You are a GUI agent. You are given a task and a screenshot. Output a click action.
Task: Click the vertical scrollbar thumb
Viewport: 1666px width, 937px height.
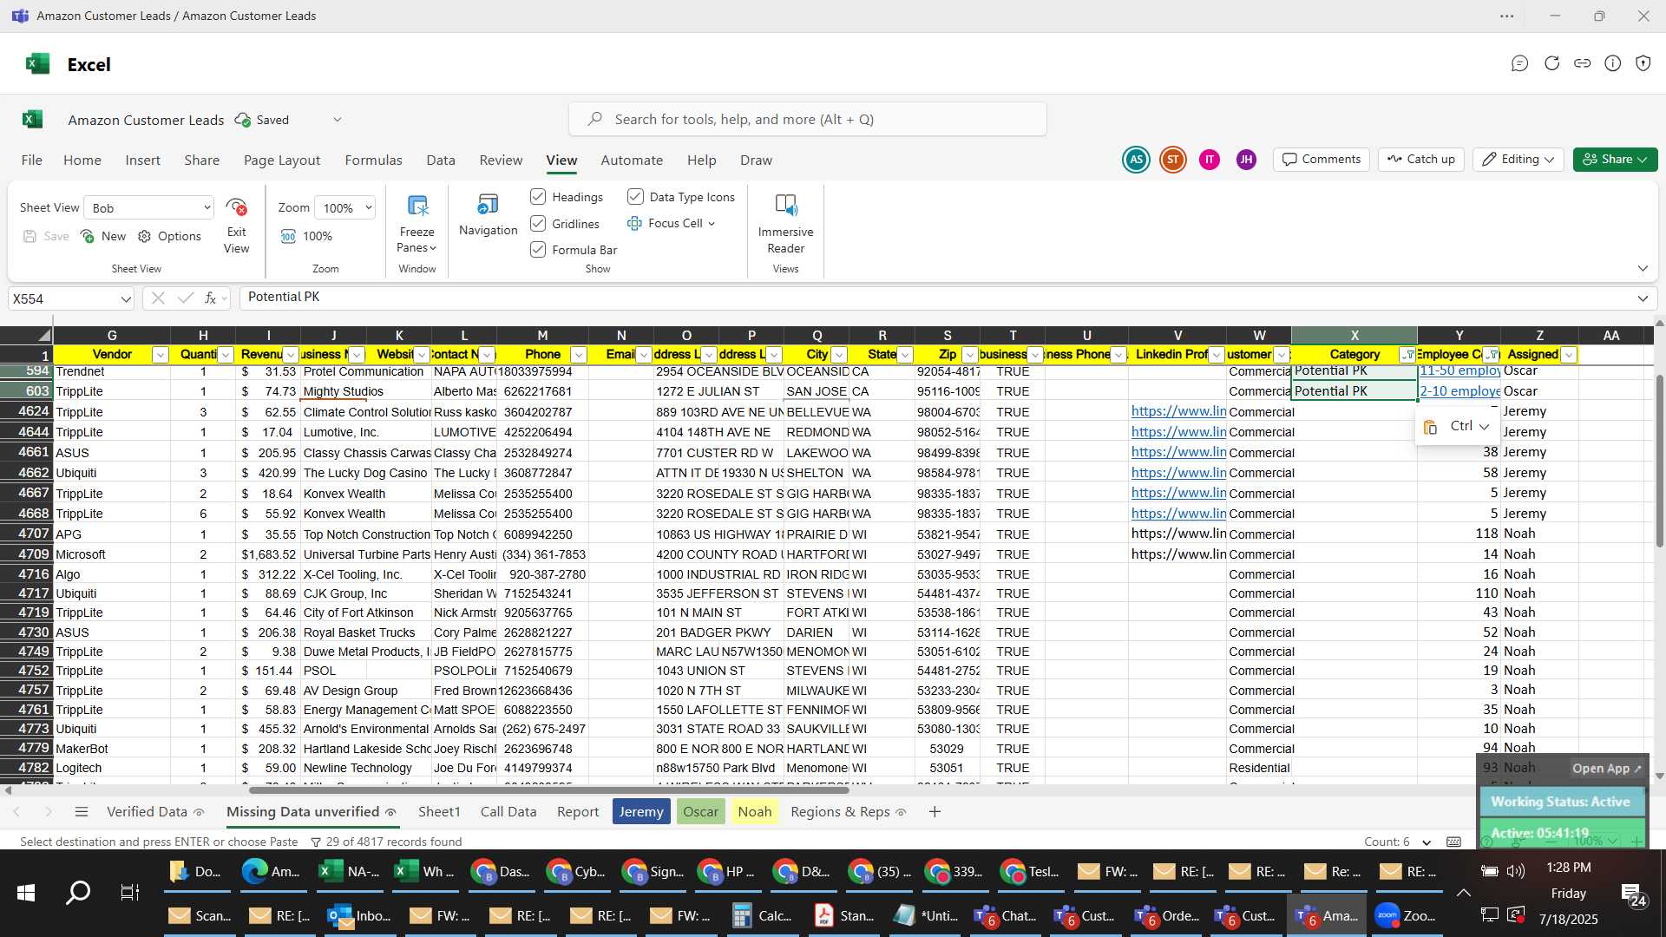pos(1659,460)
